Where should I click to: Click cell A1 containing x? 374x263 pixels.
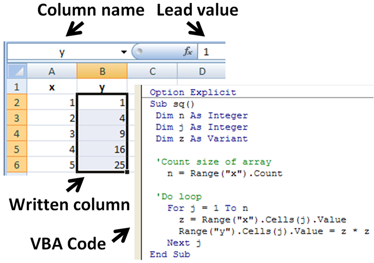52,87
